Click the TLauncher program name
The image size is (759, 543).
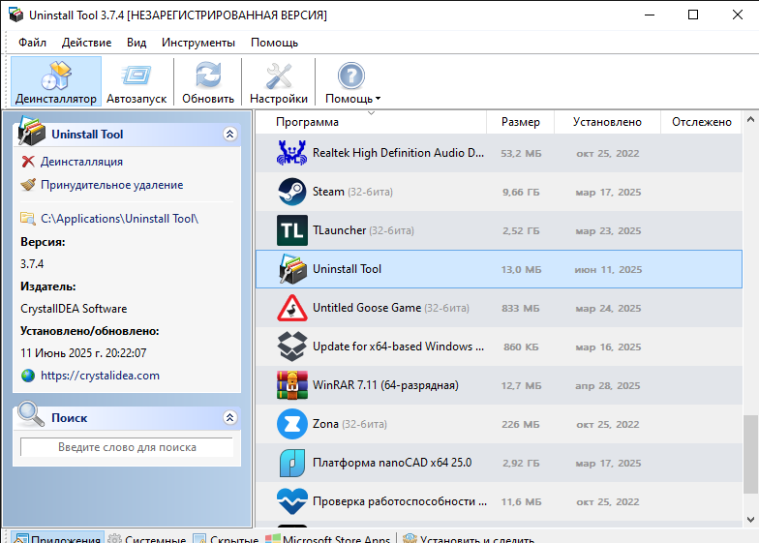[x=339, y=230]
